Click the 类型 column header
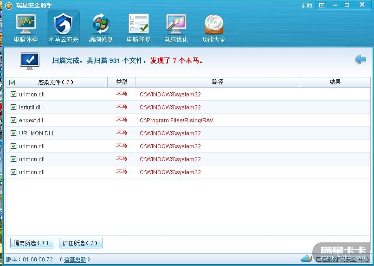The image size is (374, 266). (x=122, y=82)
